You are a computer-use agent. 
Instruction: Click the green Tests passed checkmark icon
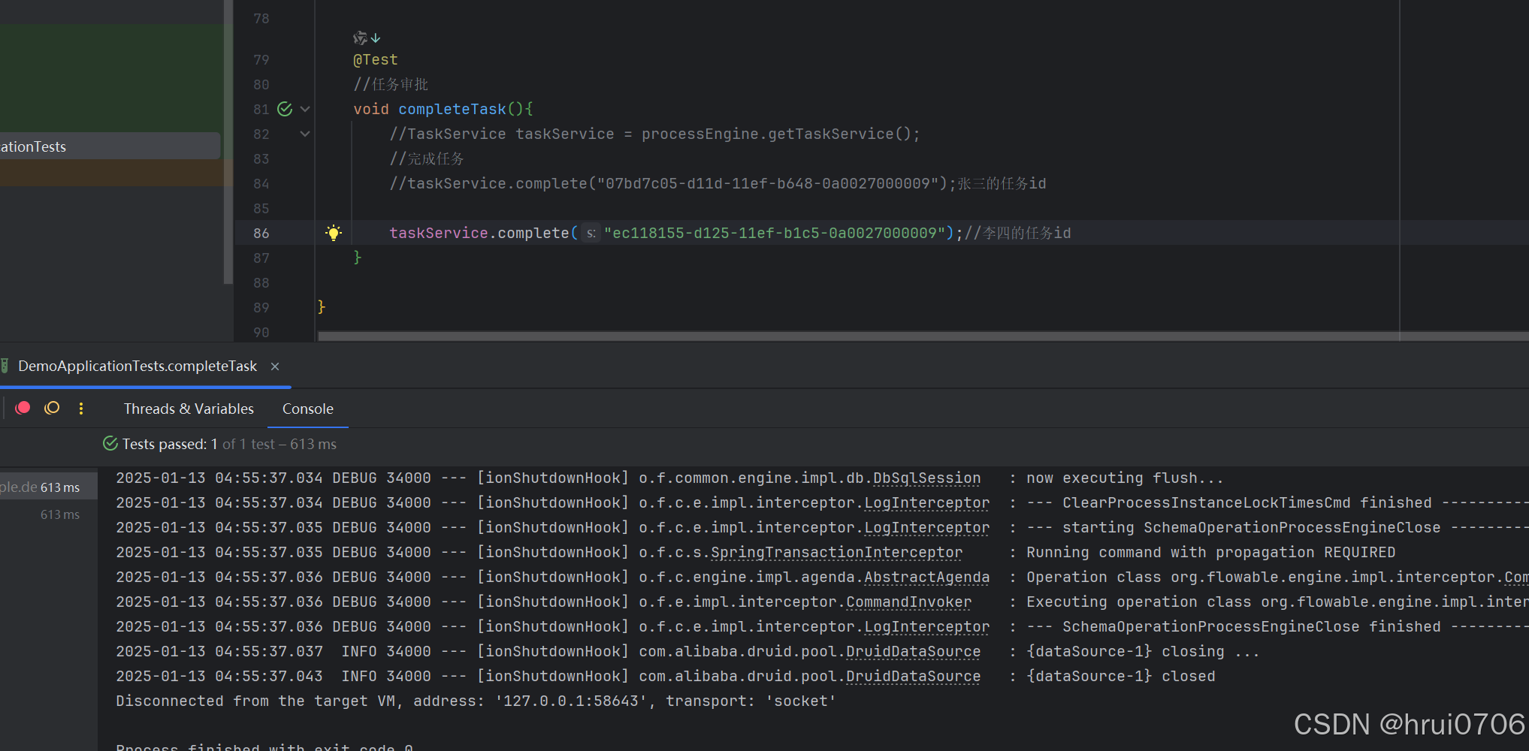click(x=110, y=443)
